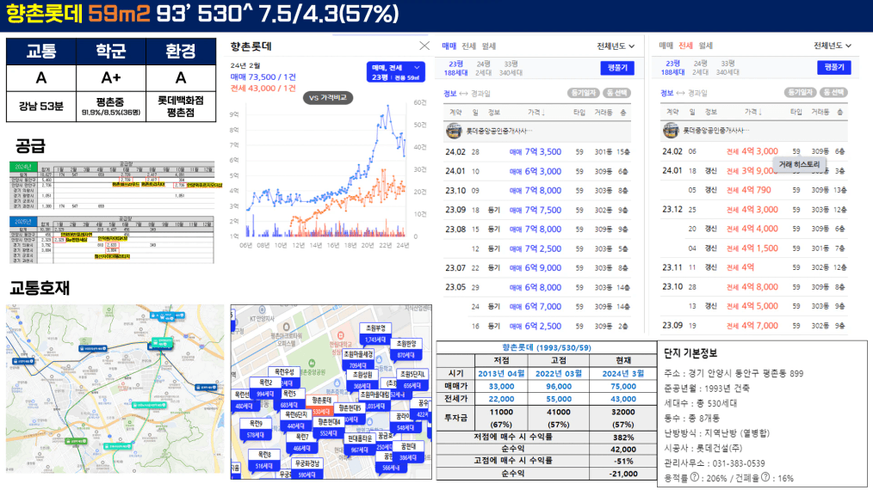Select the 월세 tab in the 전세 panel
This screenshot has height=490, width=873.
click(705, 46)
